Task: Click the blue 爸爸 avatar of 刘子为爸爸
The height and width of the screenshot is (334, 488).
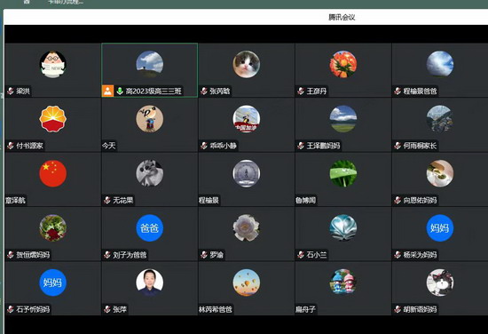Action: [150, 228]
